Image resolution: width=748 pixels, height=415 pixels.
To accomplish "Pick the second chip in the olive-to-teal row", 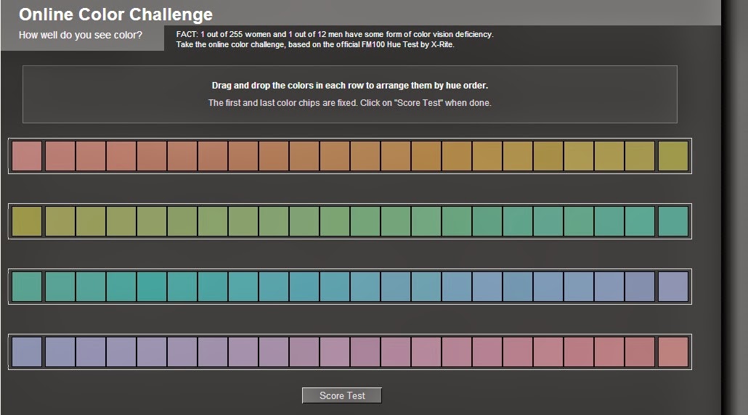I will (x=60, y=221).
